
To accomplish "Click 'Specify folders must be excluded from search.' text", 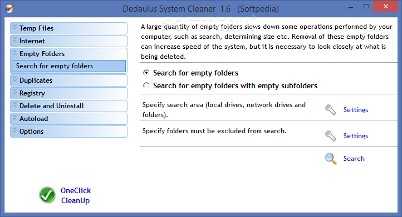I will [214, 131].
